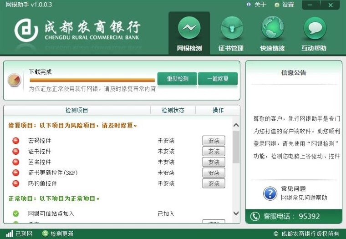Click the 下载完成 status text
The height and width of the screenshot is (239, 346).
(x=40, y=72)
